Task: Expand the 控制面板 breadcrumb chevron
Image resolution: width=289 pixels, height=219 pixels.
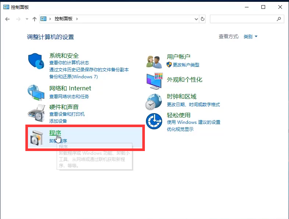Action: click(x=77, y=19)
